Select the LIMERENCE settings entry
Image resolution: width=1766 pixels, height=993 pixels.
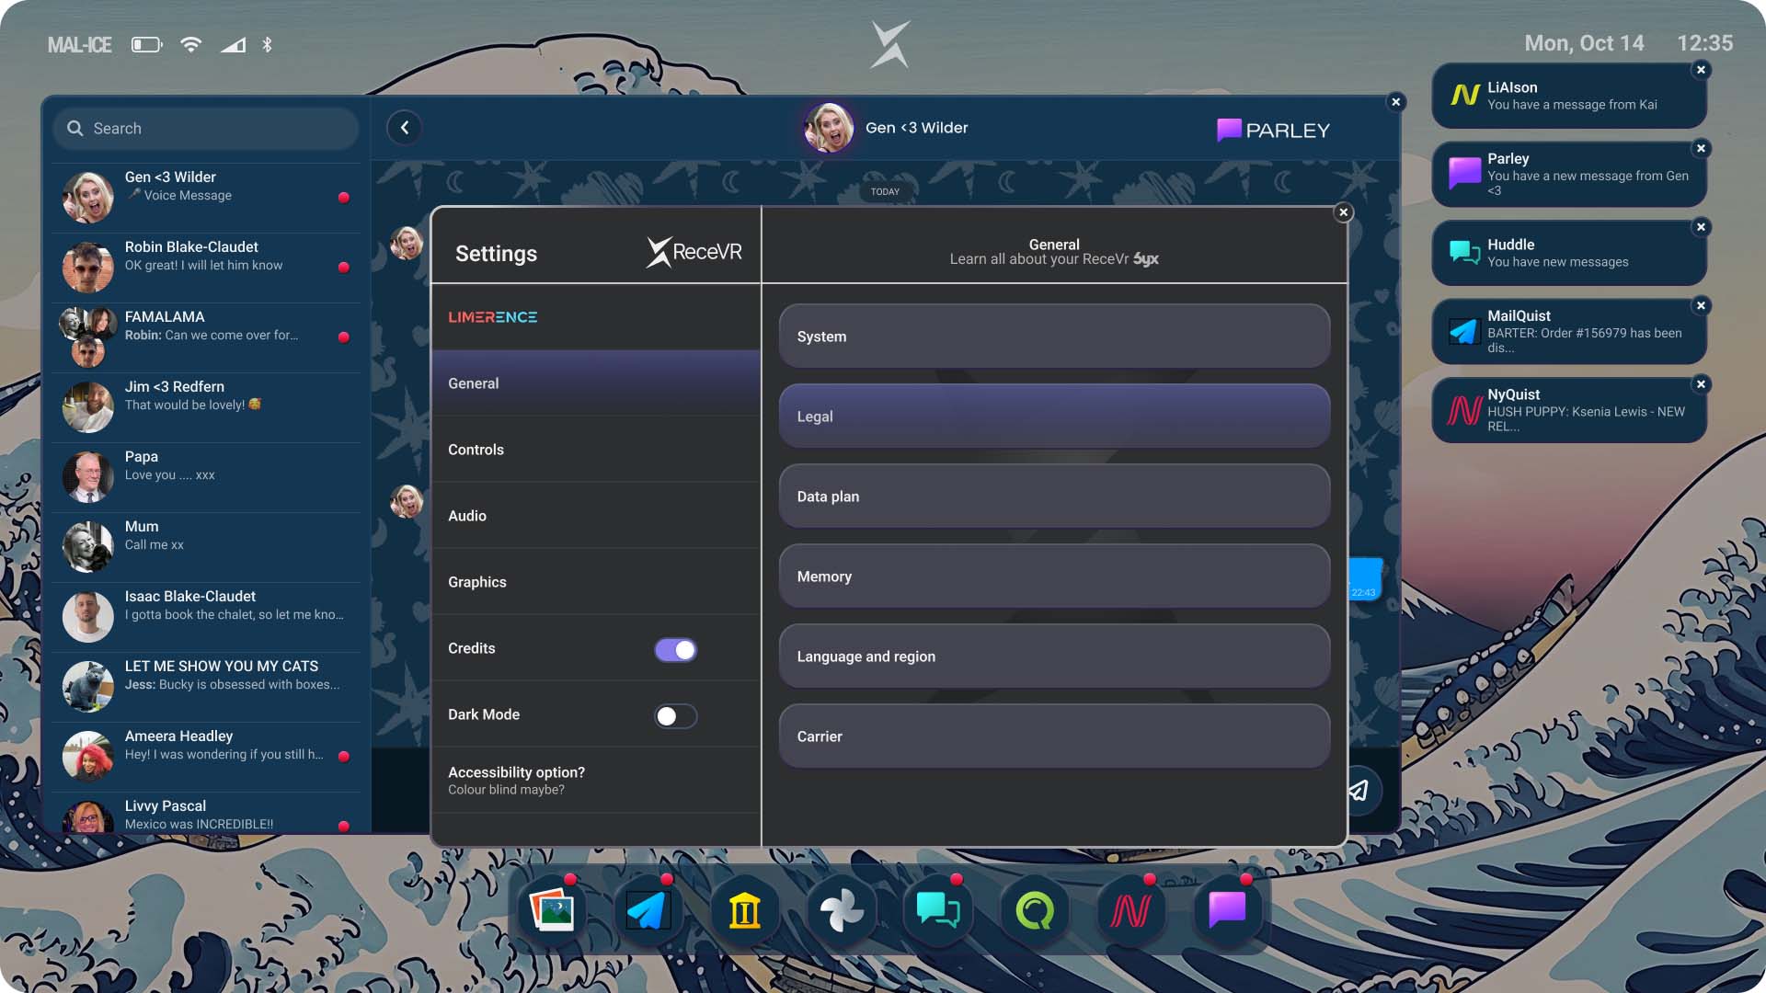(x=596, y=317)
